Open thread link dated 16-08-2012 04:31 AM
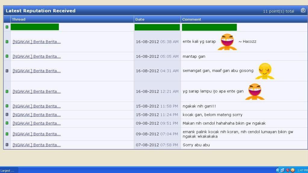This screenshot has width=308, height=173. pyautogui.click(x=36, y=71)
